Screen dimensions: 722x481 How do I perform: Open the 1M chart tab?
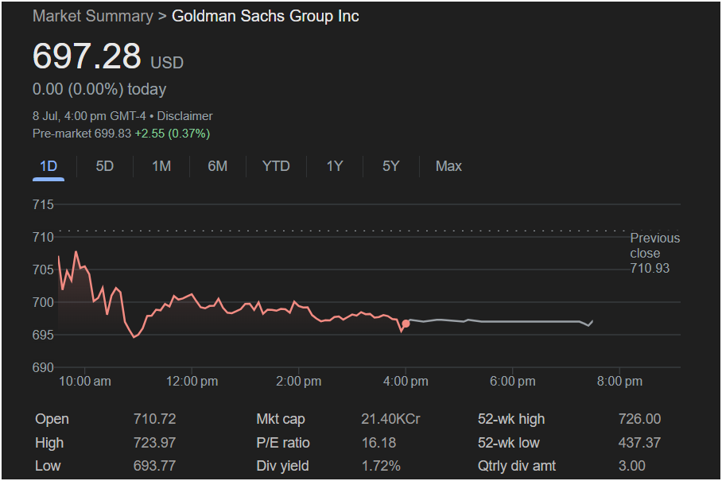161,166
